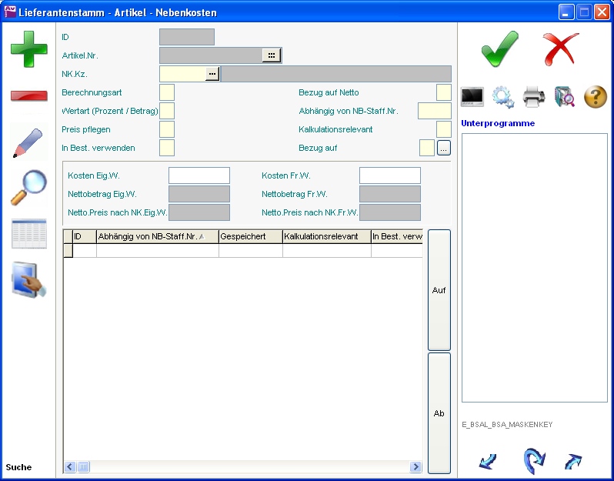Select the pencil edit icon
Viewport: 614px width, 481px height.
28,143
